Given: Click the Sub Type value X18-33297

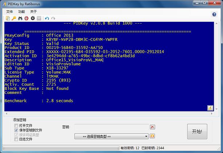Looking at the screenshot, I should click(57, 68).
